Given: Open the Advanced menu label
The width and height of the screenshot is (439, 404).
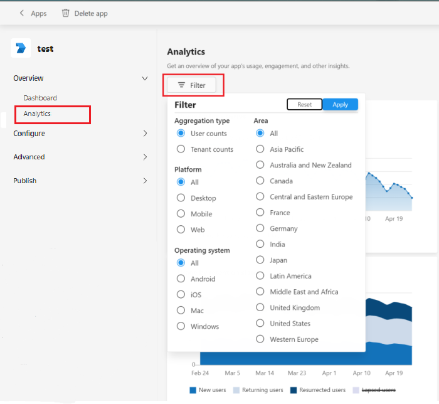Looking at the screenshot, I should click(29, 157).
